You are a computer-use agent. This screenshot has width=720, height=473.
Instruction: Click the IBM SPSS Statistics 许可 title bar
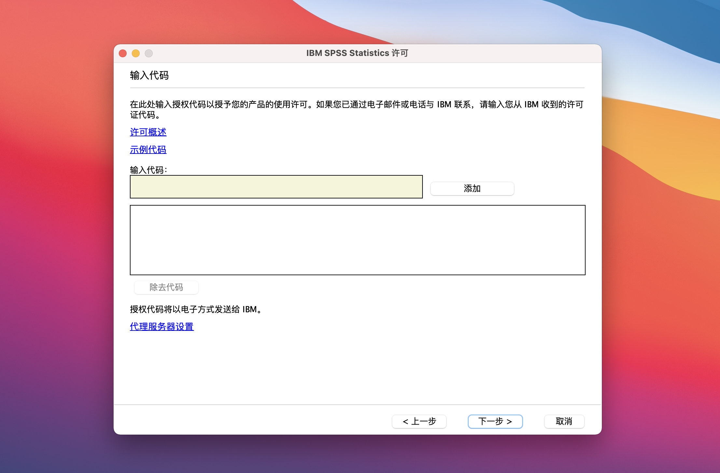tap(357, 53)
